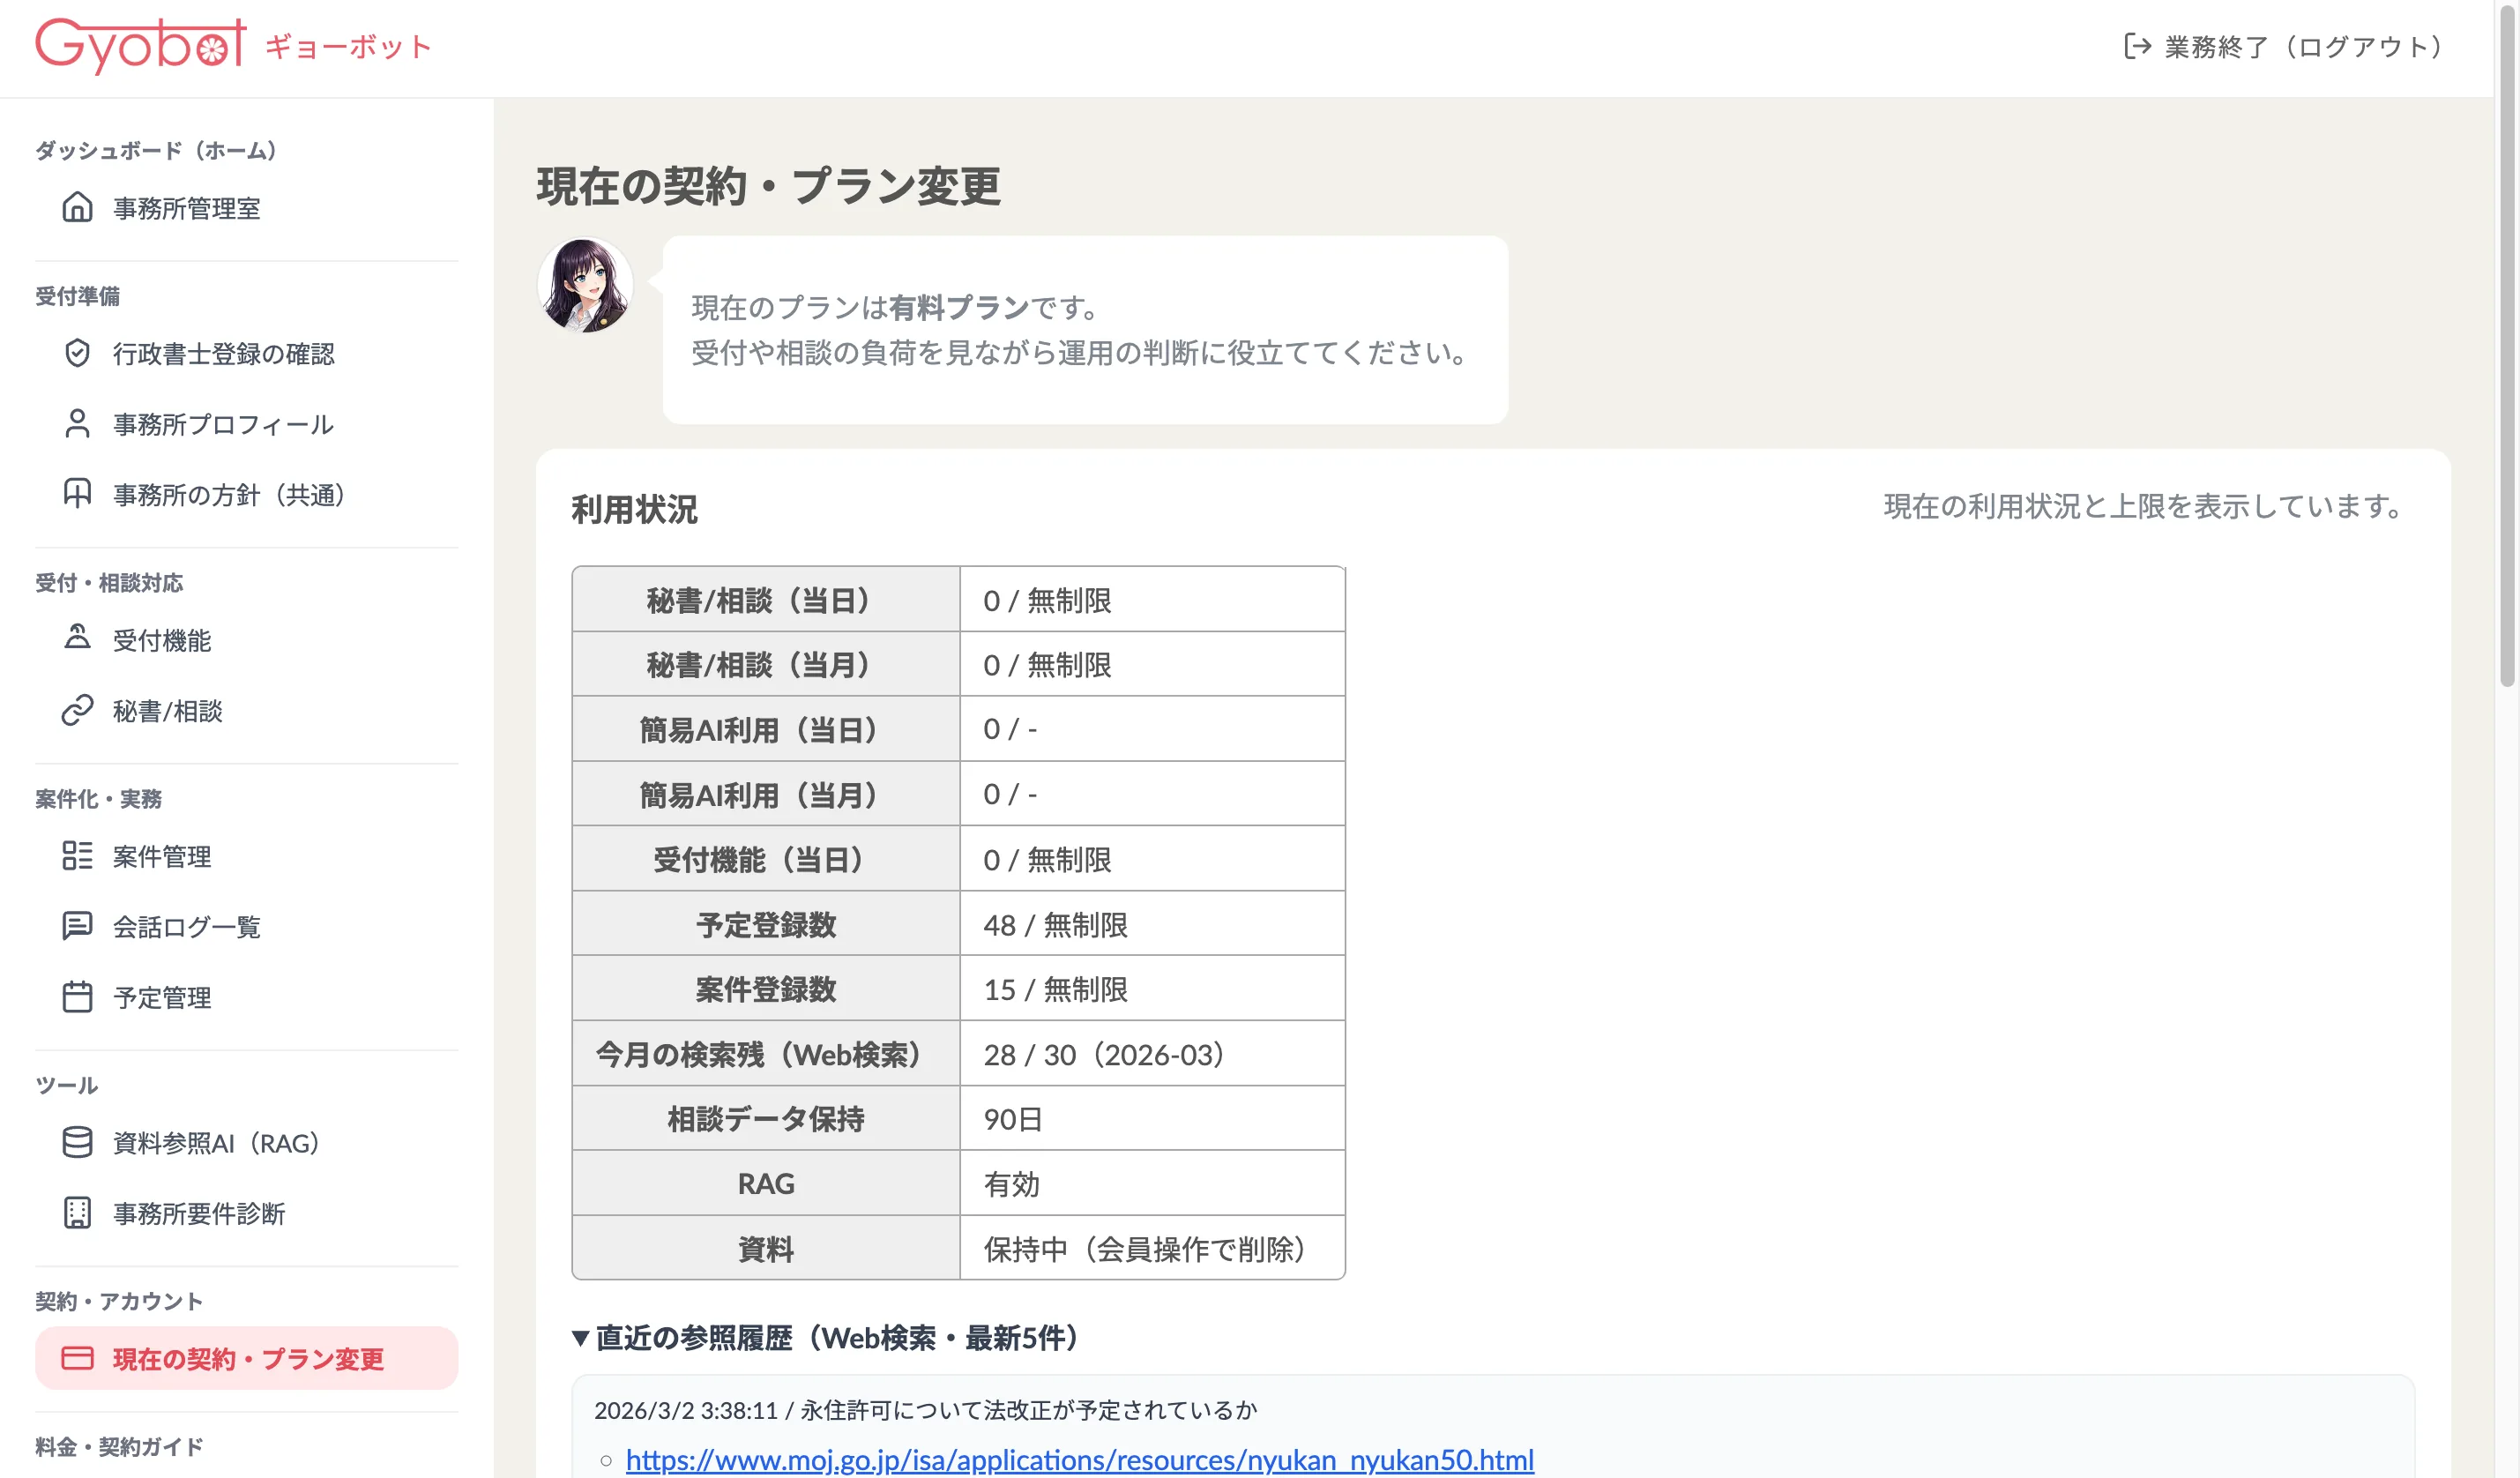Screen dimensions: 2520x1478
Task: Click the database icon for 資料参照AI
Action: 77,1142
